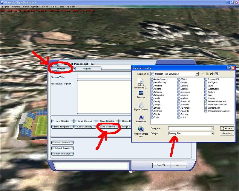The height and width of the screenshot is (191, 239).
Task: Click OK in Object Placement Tool
Action: click(x=178, y=165)
